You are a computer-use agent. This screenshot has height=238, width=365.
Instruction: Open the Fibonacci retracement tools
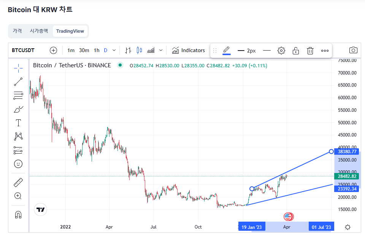(x=18, y=95)
